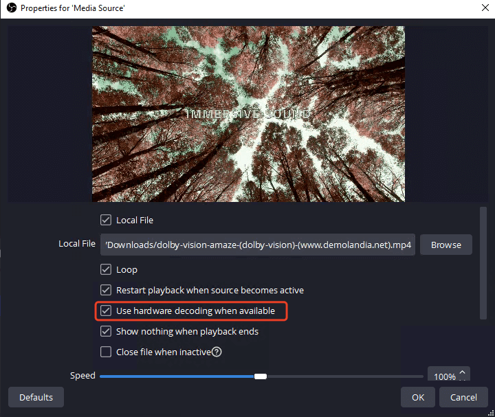Enable Close file when inactive
This screenshot has height=417, width=495.
coord(106,352)
